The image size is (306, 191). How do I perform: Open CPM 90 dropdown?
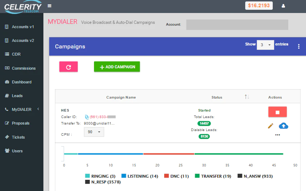pos(94,132)
